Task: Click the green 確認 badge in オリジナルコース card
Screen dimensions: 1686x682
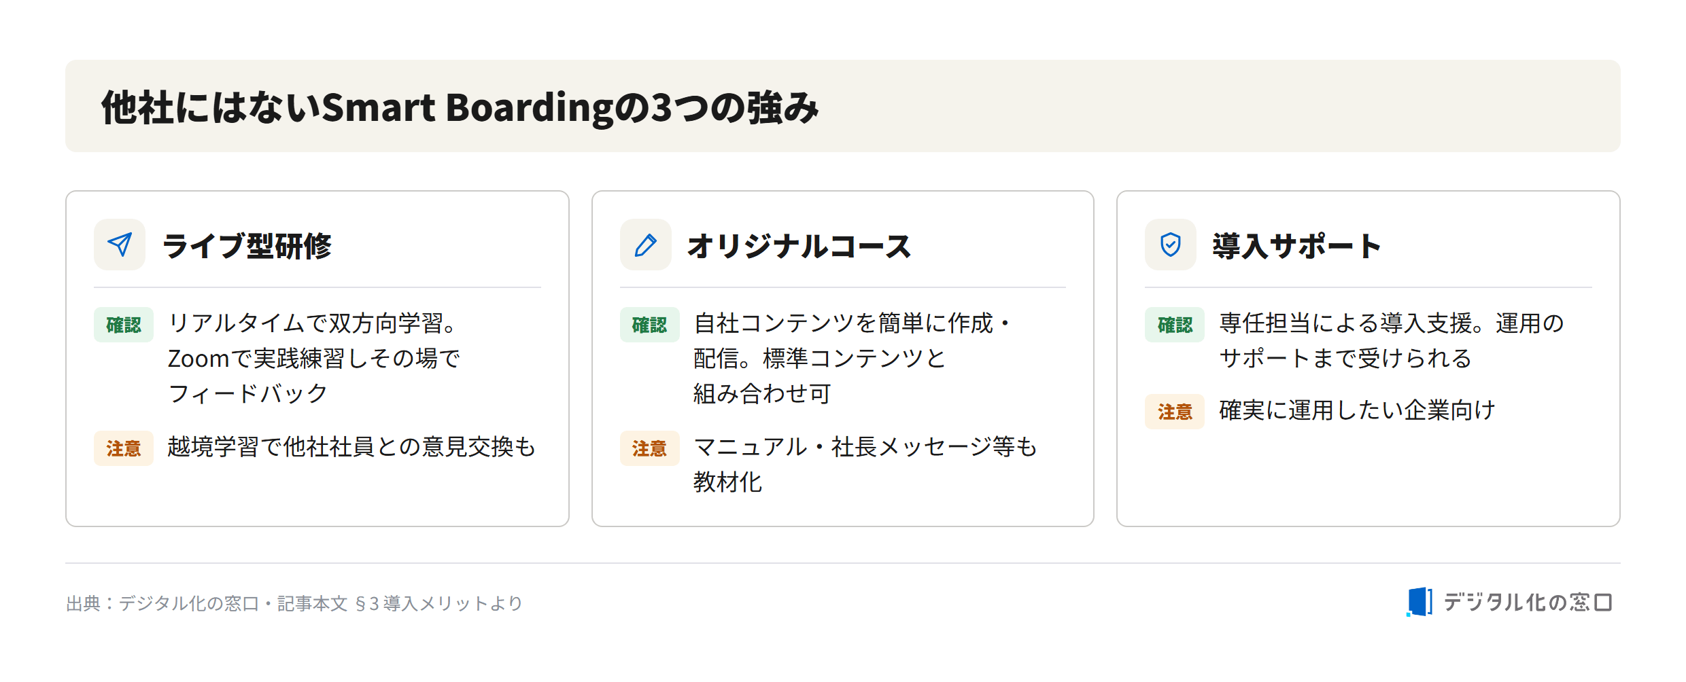Action: point(649,325)
